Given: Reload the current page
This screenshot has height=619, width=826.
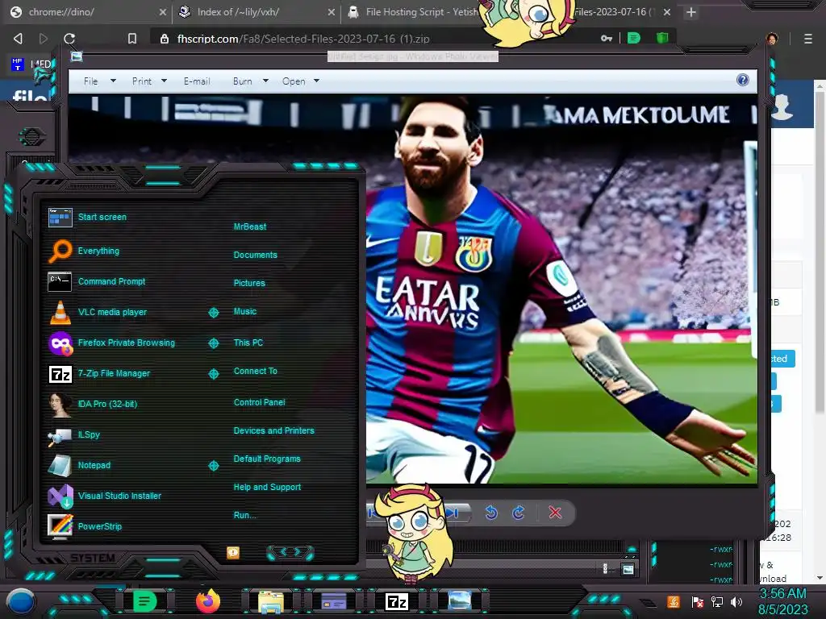Looking at the screenshot, I should [69, 39].
